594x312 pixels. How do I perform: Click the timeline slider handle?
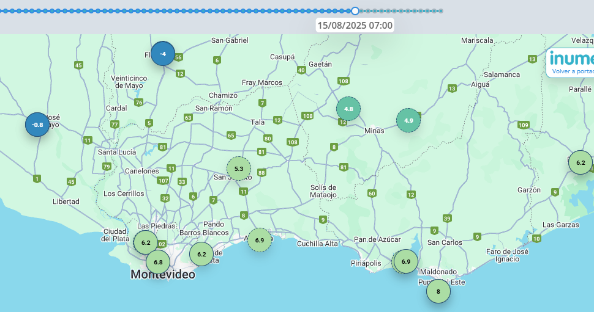pos(355,11)
